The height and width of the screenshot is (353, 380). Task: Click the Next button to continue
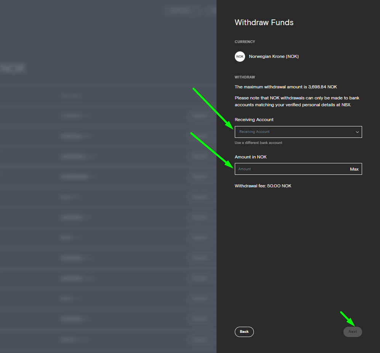point(353,332)
